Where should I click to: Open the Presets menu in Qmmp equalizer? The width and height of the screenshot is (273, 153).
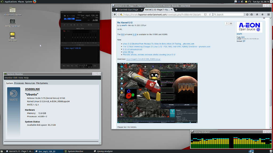point(94,31)
